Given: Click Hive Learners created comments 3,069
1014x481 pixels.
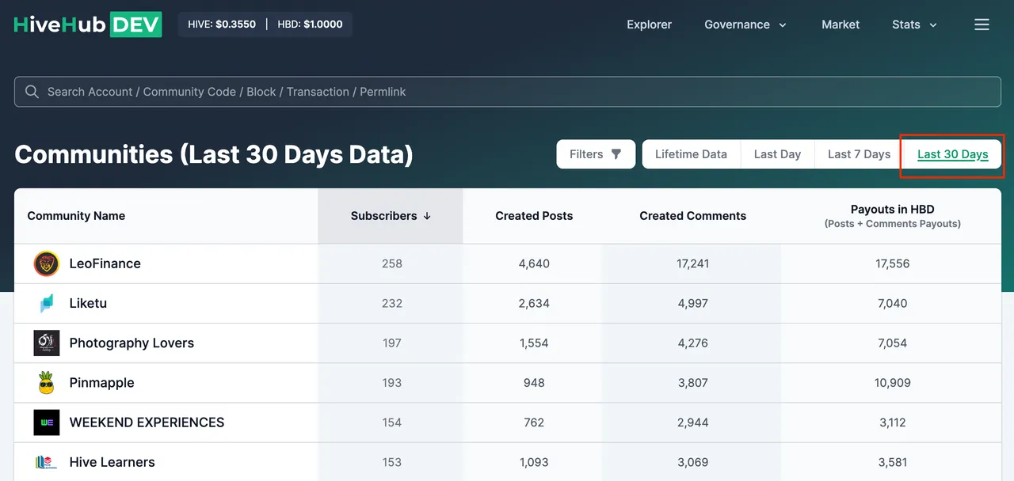Looking at the screenshot, I should [693, 462].
